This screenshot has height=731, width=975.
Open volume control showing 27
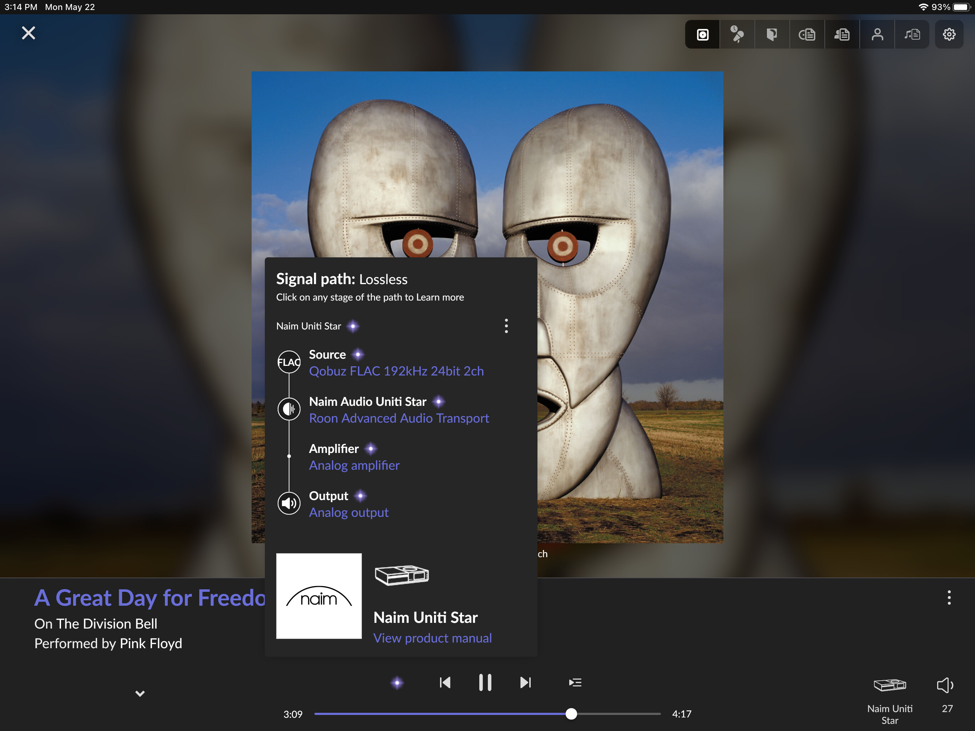(x=946, y=695)
